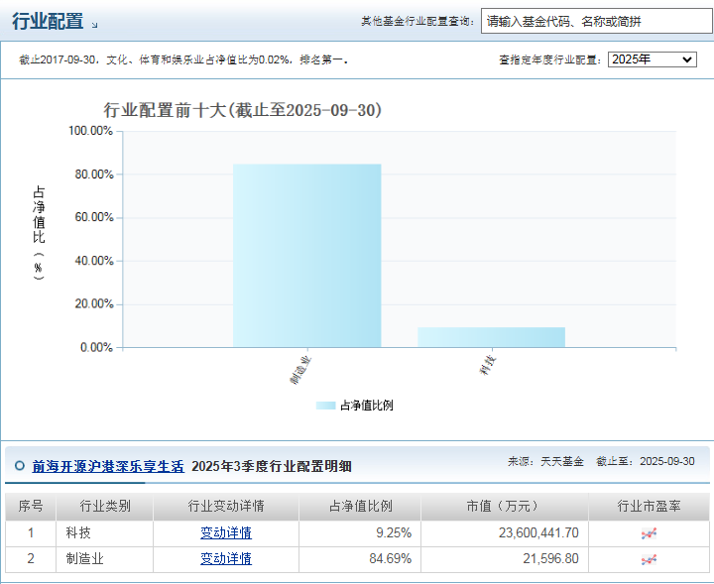Click the 制造业 bar in the chart

tap(306, 256)
